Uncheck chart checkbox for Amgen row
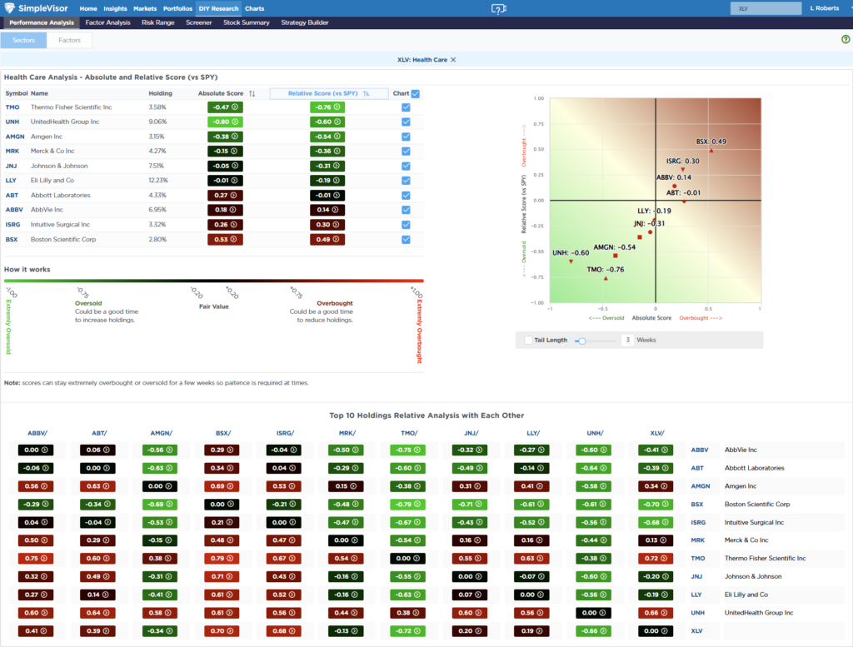The height and width of the screenshot is (647, 853). click(x=406, y=137)
